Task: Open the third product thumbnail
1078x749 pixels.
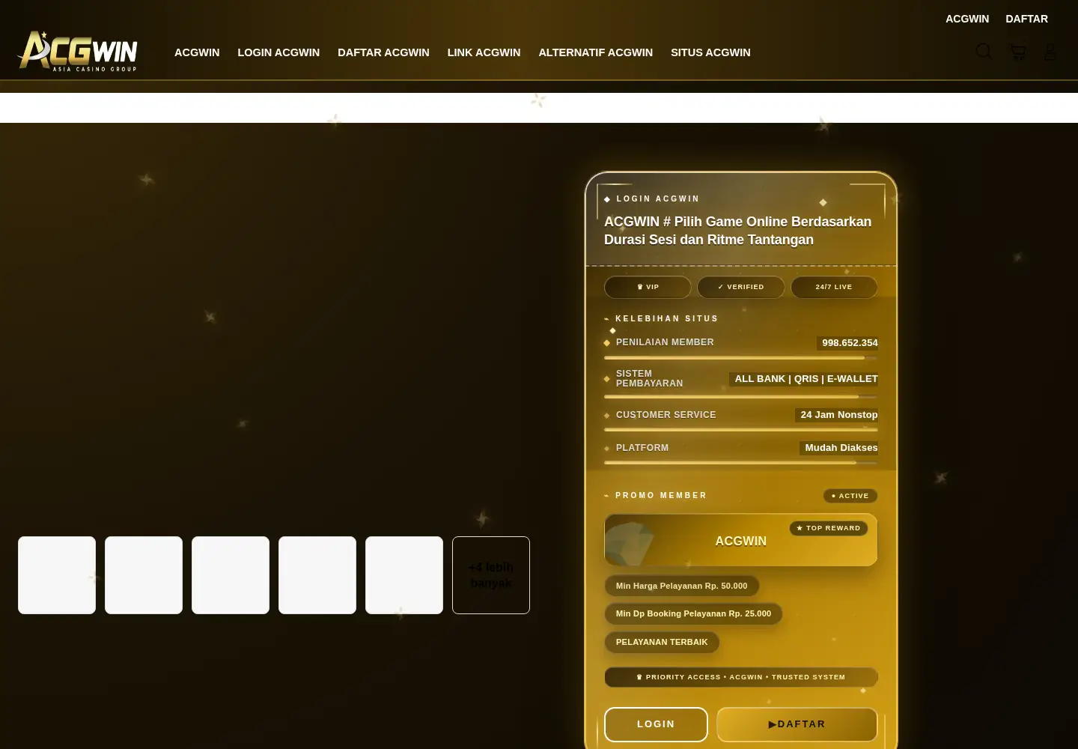Action: (x=231, y=575)
